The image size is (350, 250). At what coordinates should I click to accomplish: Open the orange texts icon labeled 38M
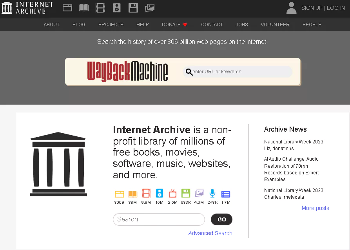(132, 194)
